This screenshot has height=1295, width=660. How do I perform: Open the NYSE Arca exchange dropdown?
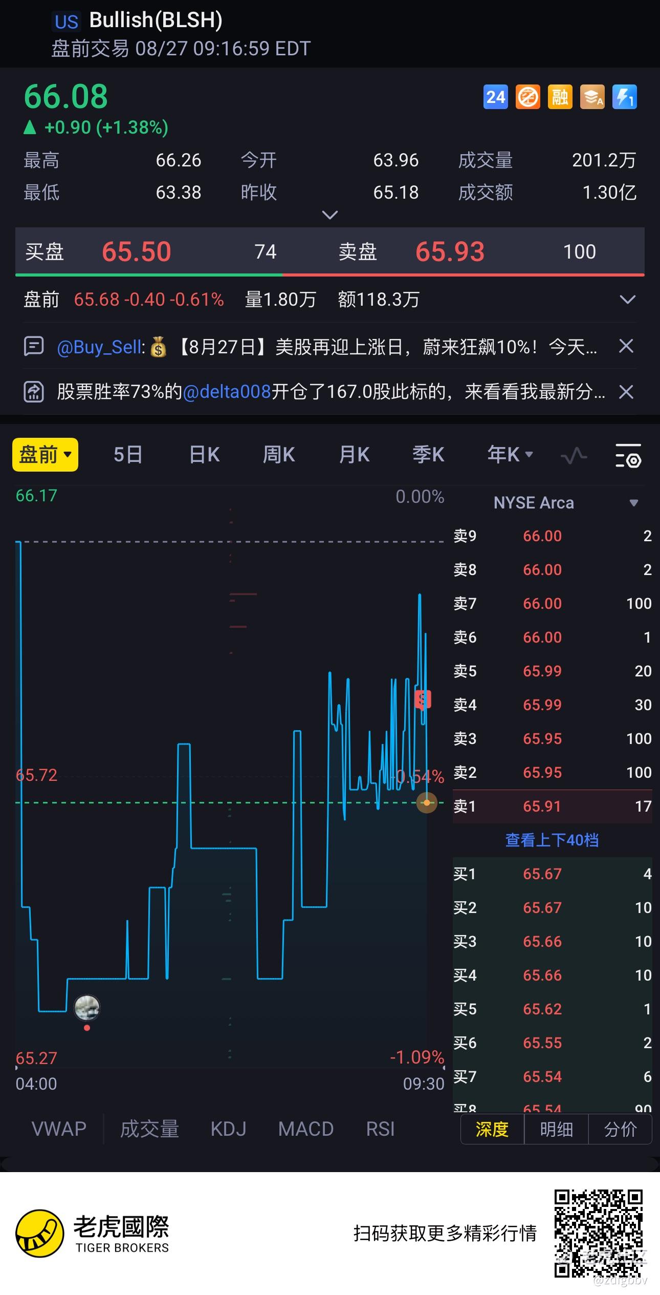click(x=565, y=503)
